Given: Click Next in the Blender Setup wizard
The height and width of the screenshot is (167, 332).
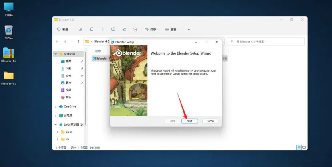Looking at the screenshot, I should tap(189, 121).
